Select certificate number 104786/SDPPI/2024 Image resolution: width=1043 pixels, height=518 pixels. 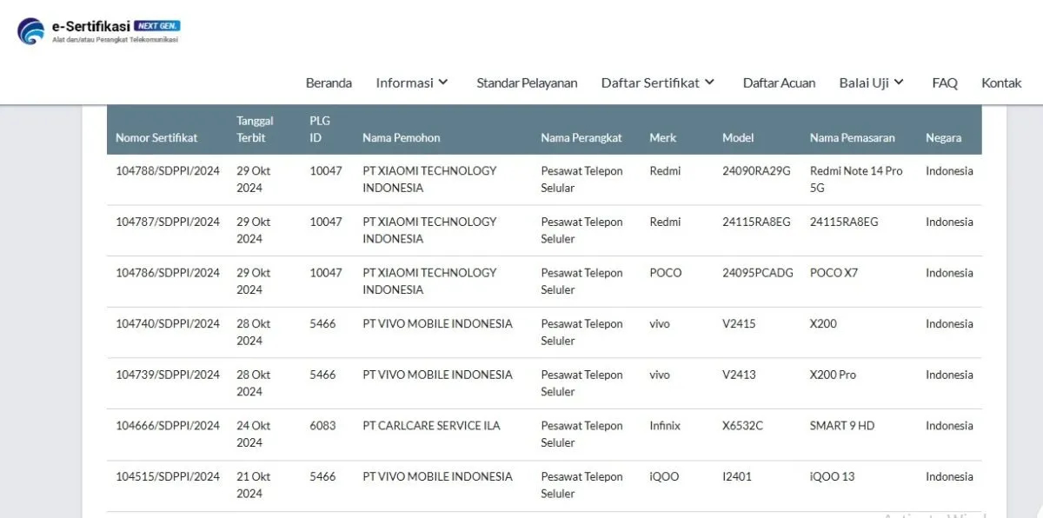point(168,273)
